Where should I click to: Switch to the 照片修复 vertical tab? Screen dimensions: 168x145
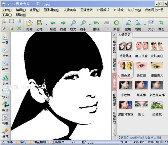(x=114, y=47)
